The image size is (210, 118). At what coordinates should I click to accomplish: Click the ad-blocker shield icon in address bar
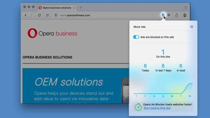[163, 15]
